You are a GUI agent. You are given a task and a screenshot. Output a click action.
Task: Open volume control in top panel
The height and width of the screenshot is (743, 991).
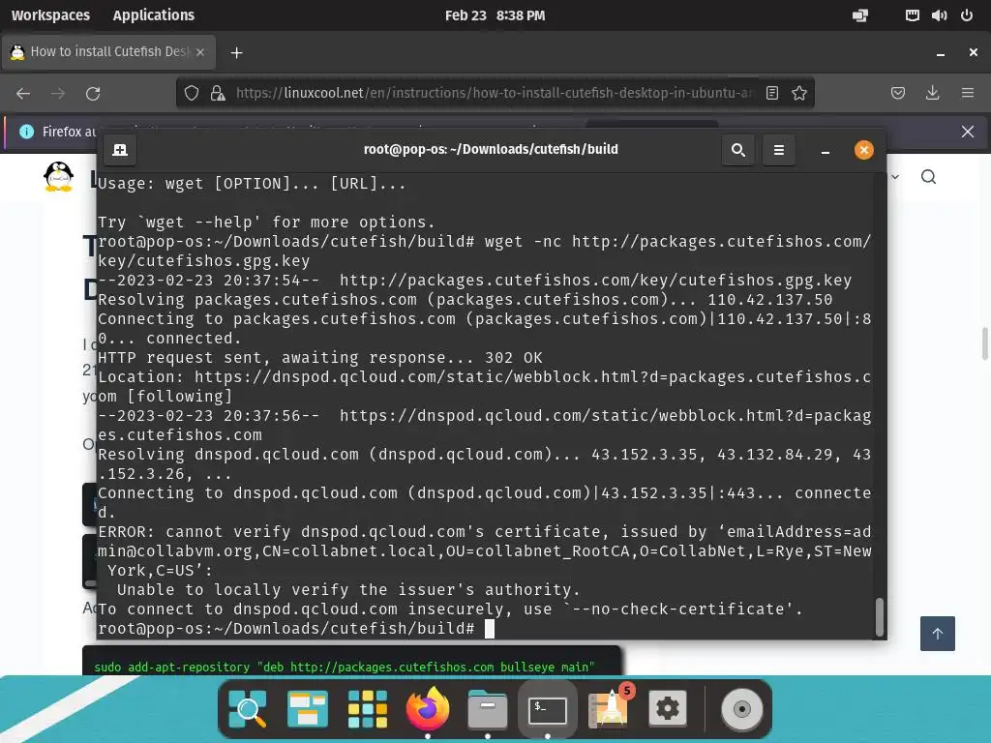pyautogui.click(x=939, y=15)
